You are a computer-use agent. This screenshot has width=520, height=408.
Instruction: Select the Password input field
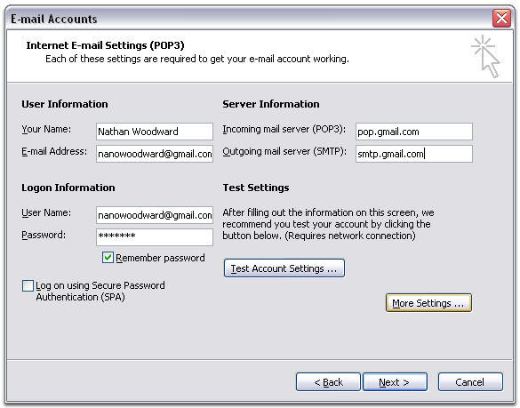pyautogui.click(x=155, y=237)
